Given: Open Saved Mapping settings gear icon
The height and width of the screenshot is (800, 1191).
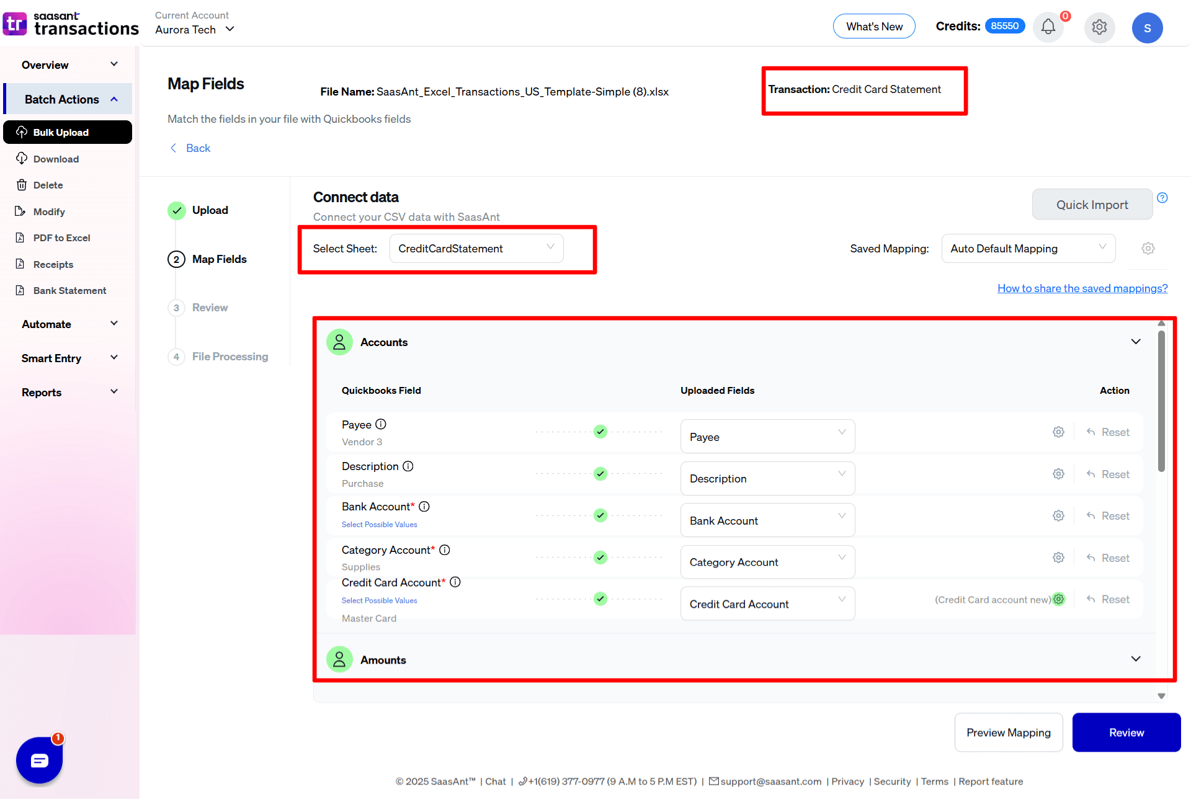Looking at the screenshot, I should click(1148, 248).
